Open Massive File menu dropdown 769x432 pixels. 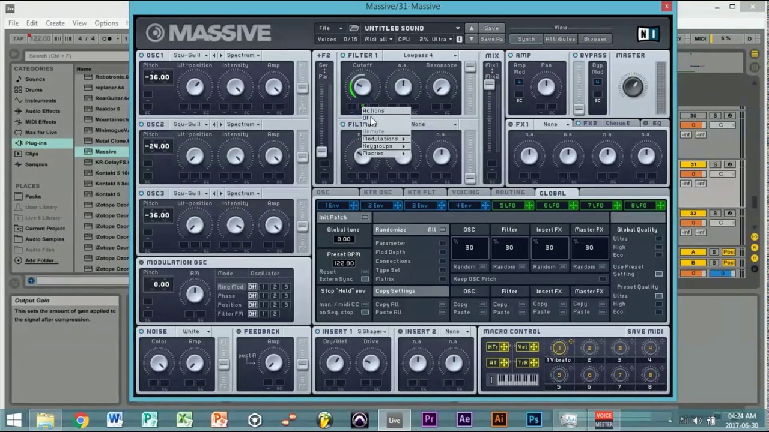(x=330, y=28)
